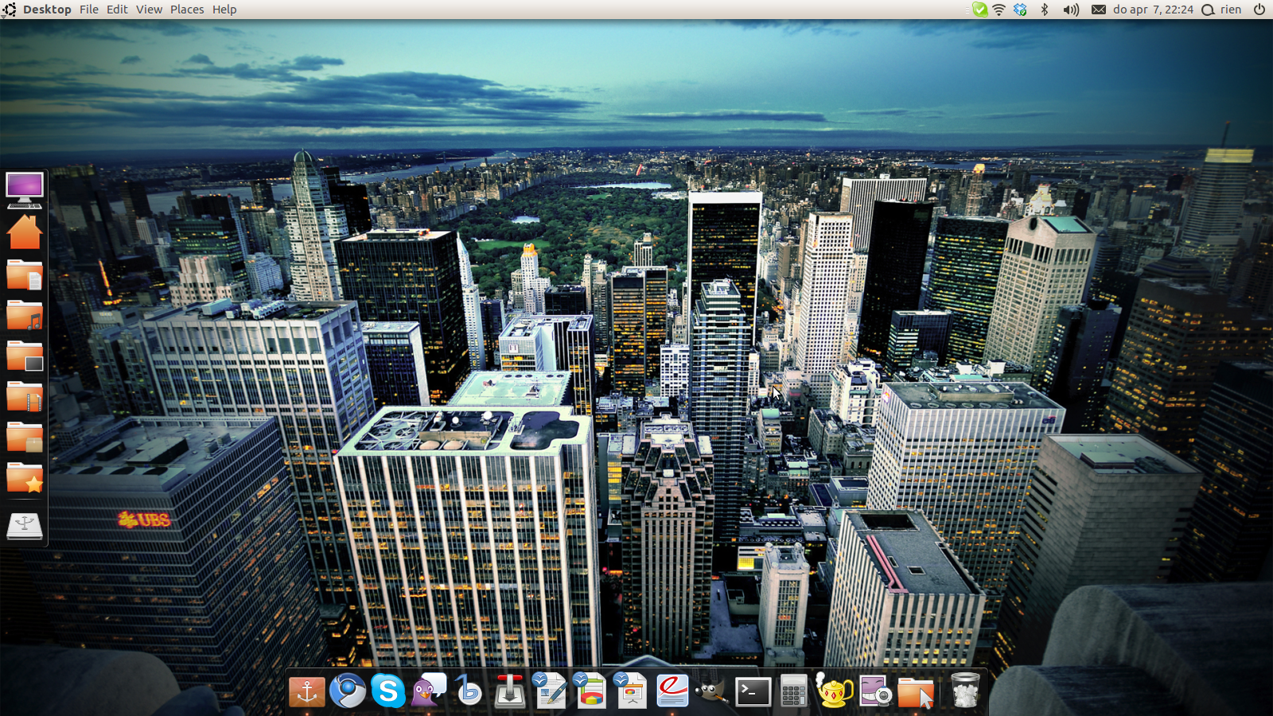Open the 'rien' user status menu

[1221, 10]
